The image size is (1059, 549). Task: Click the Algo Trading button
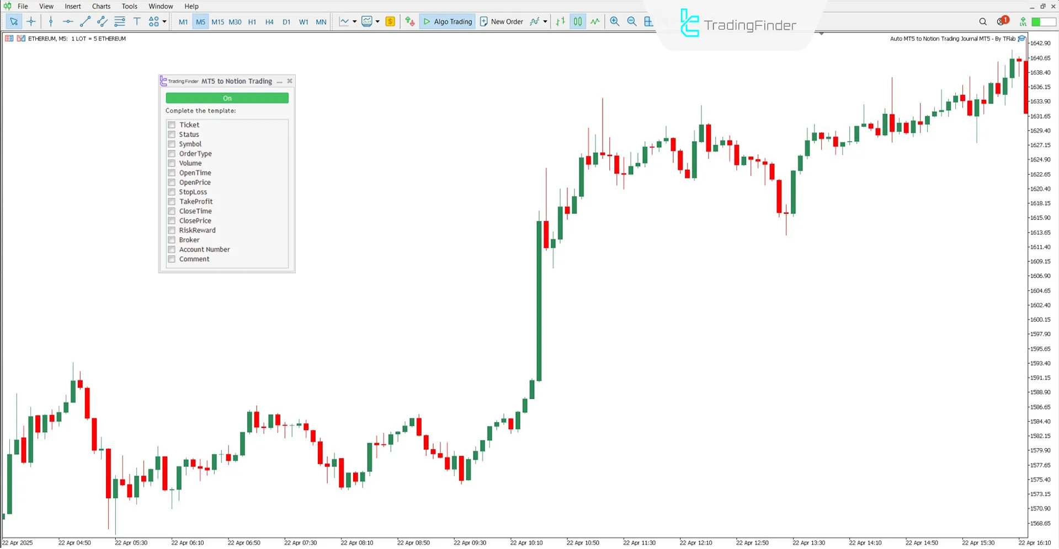coord(447,21)
